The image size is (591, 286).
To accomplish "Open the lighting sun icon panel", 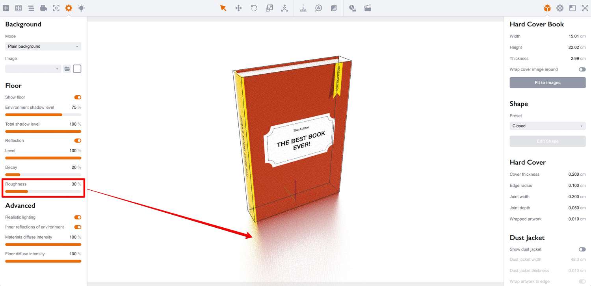I will [x=81, y=8].
